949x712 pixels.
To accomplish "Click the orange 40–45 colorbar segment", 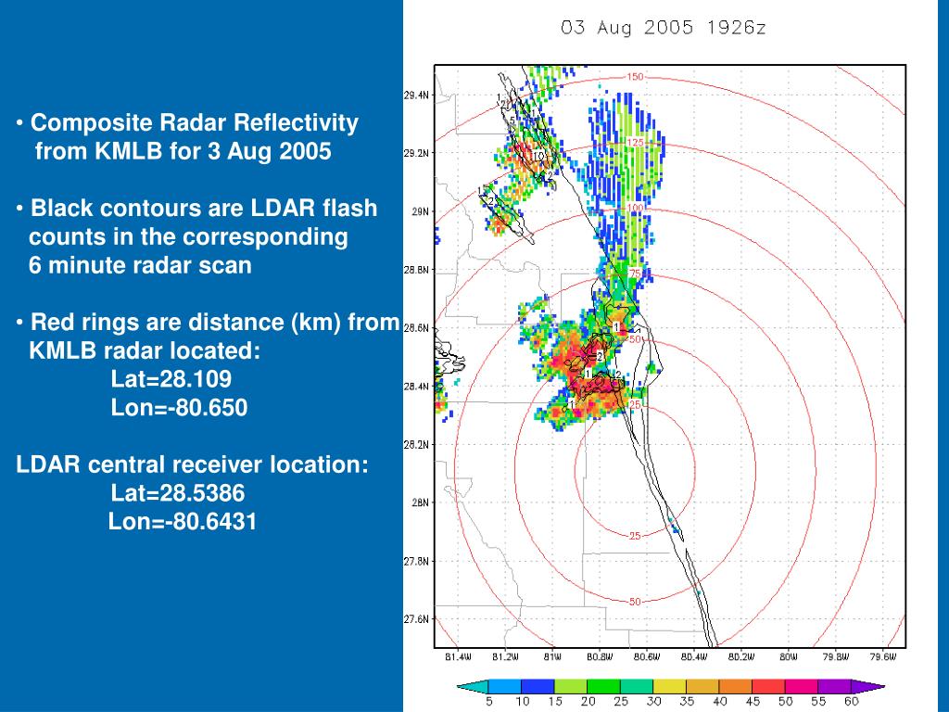I will (x=735, y=686).
